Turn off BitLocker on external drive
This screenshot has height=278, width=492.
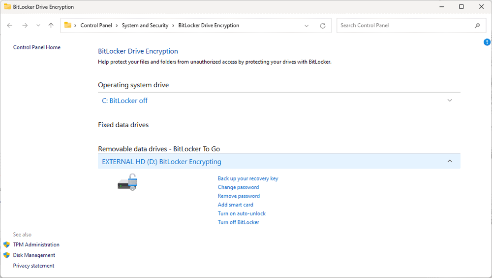(x=239, y=222)
